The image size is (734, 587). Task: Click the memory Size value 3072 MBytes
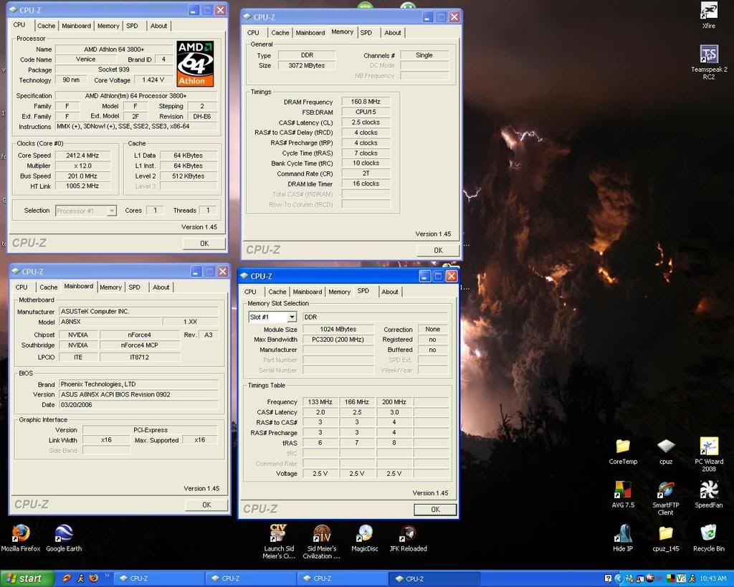click(x=307, y=65)
